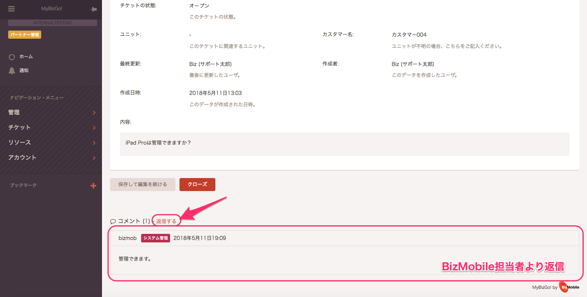Expand the チケット menu chevron
This screenshot has width=587, height=297.
[94, 128]
